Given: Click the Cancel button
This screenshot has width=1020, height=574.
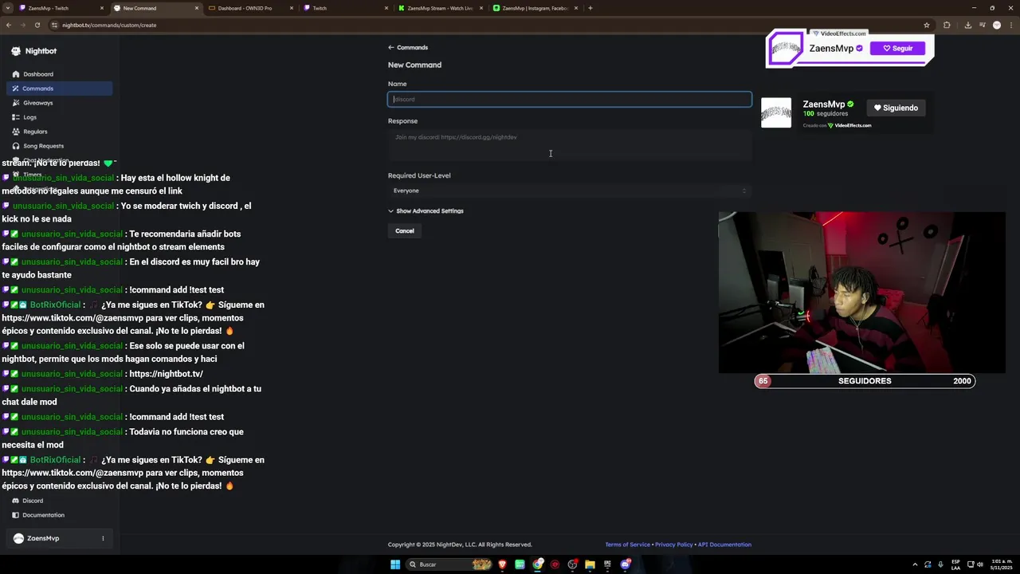Looking at the screenshot, I should (405, 231).
